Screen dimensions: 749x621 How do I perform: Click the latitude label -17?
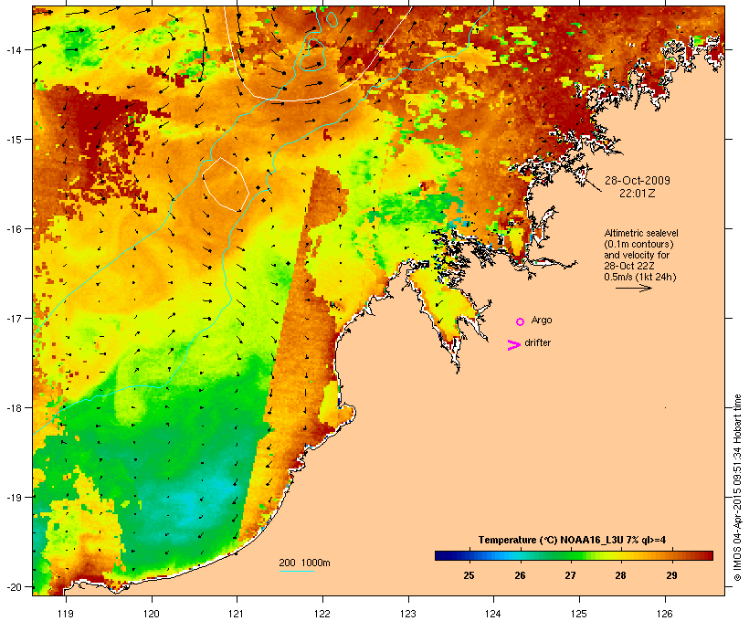13,318
